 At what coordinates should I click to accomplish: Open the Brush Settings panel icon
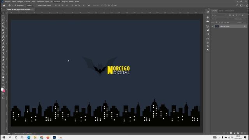point(208,26)
